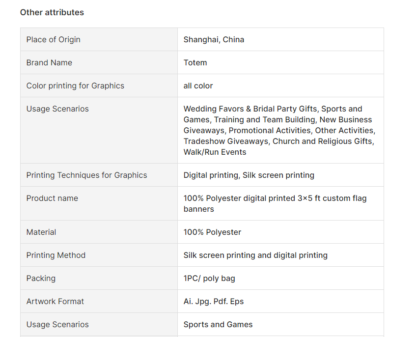The height and width of the screenshot is (337, 417).
Task: Click the first 'Usage Scenarios' label
Action: (57, 109)
